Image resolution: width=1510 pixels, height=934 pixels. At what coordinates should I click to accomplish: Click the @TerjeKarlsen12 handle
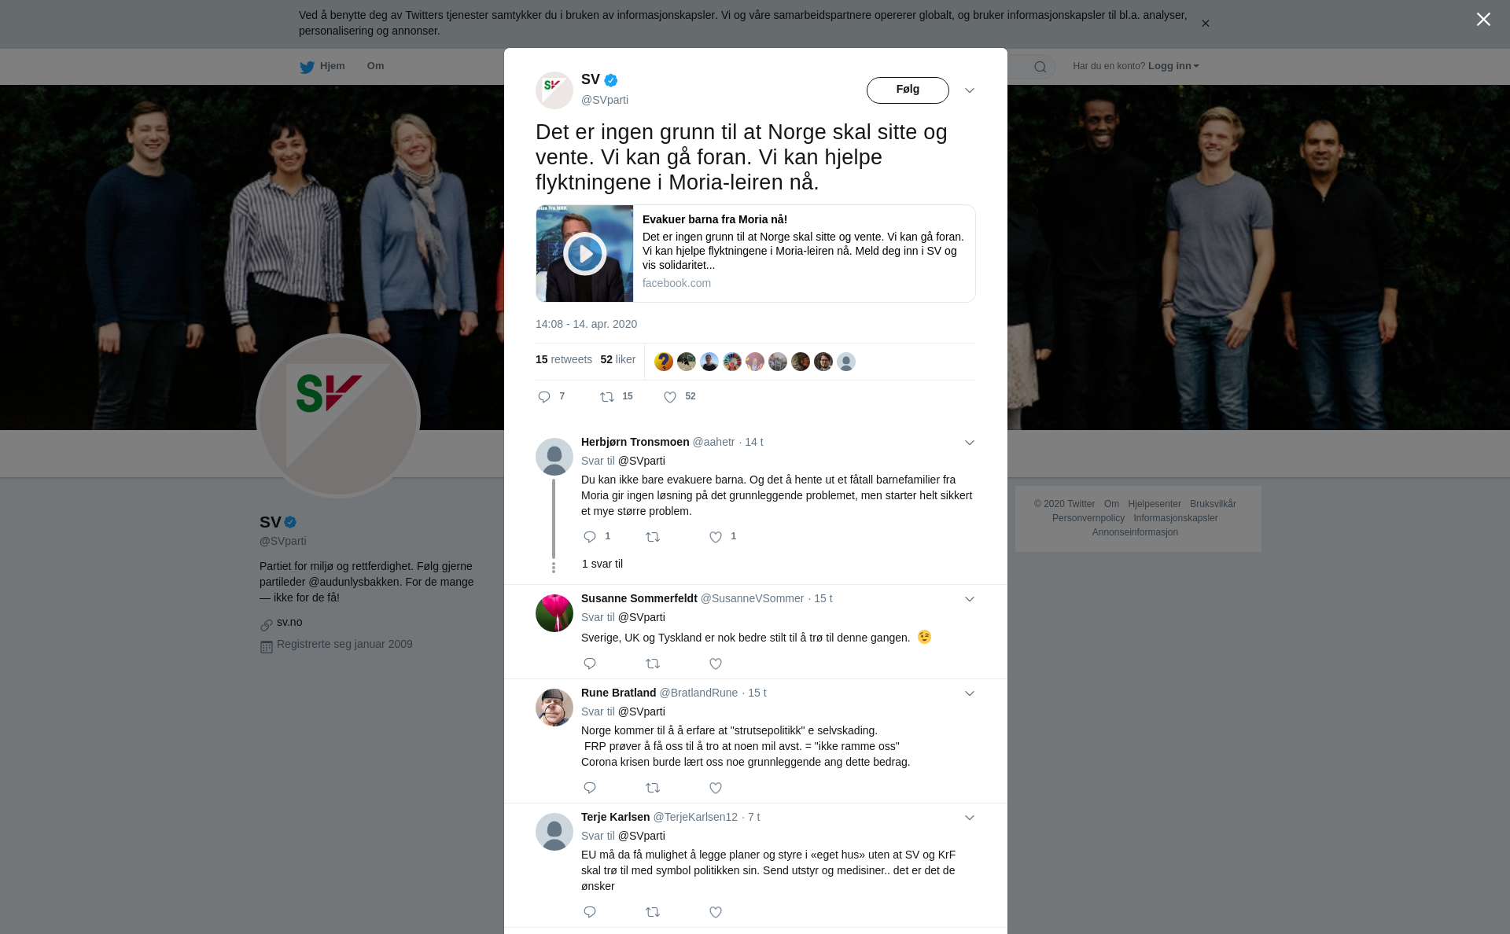pyautogui.click(x=695, y=817)
